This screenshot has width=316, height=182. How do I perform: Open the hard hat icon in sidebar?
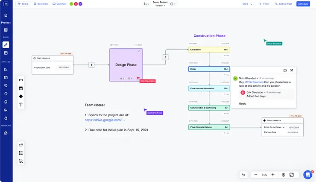[6, 102]
